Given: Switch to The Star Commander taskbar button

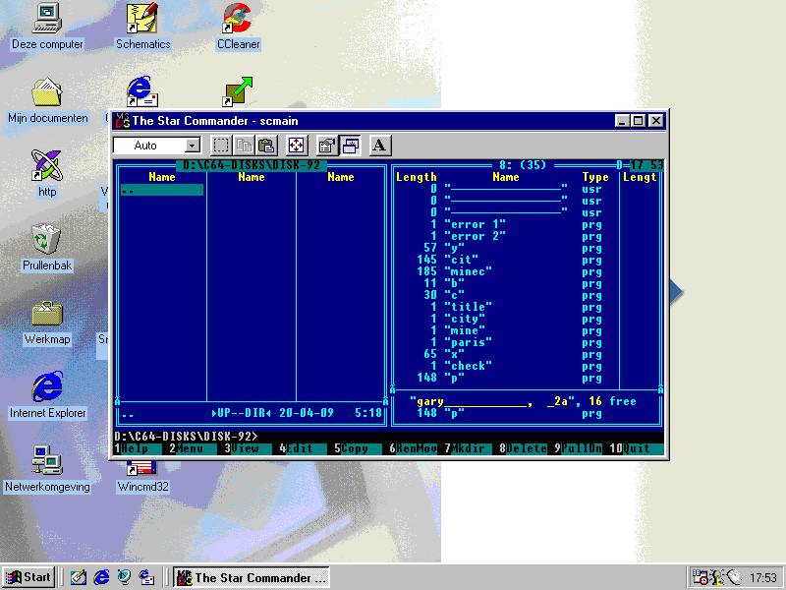Looking at the screenshot, I should click(x=252, y=577).
